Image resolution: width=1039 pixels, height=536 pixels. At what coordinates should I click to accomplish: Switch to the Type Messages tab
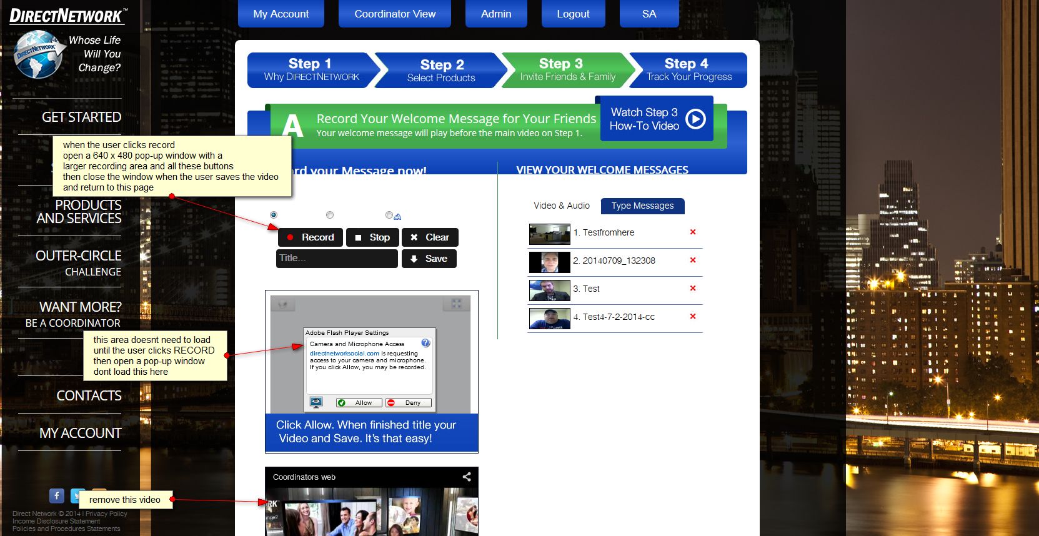click(642, 206)
